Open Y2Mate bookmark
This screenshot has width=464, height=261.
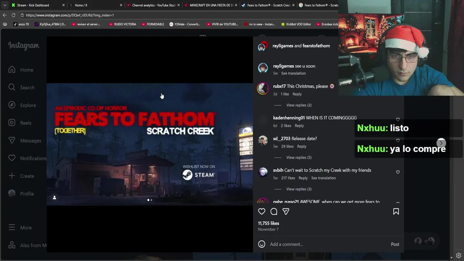click(x=185, y=24)
